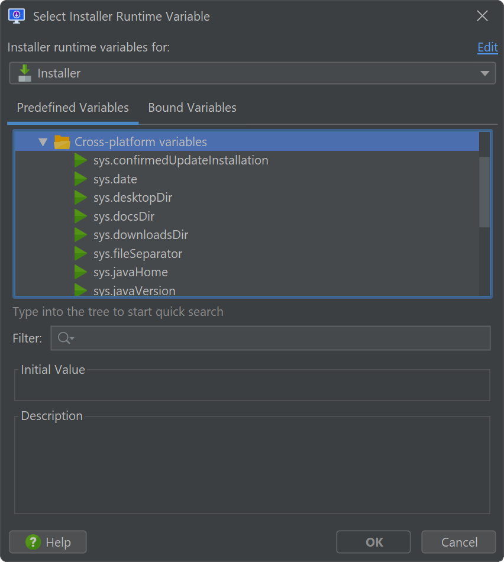Open filter search options dropdown arrow

click(72, 338)
